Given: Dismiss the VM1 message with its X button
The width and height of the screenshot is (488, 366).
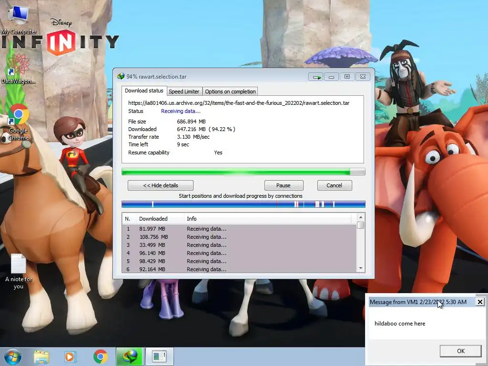Looking at the screenshot, I should [480, 302].
